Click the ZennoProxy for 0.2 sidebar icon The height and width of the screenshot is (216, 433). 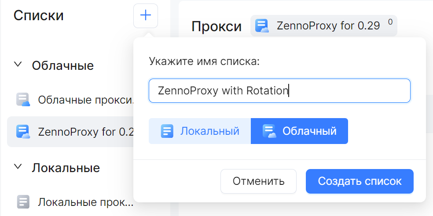click(23, 132)
